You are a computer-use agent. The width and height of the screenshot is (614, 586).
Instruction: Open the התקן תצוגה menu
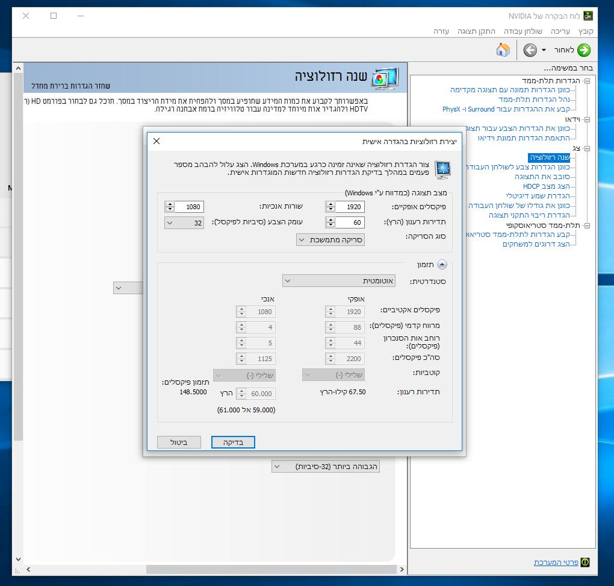tap(476, 31)
